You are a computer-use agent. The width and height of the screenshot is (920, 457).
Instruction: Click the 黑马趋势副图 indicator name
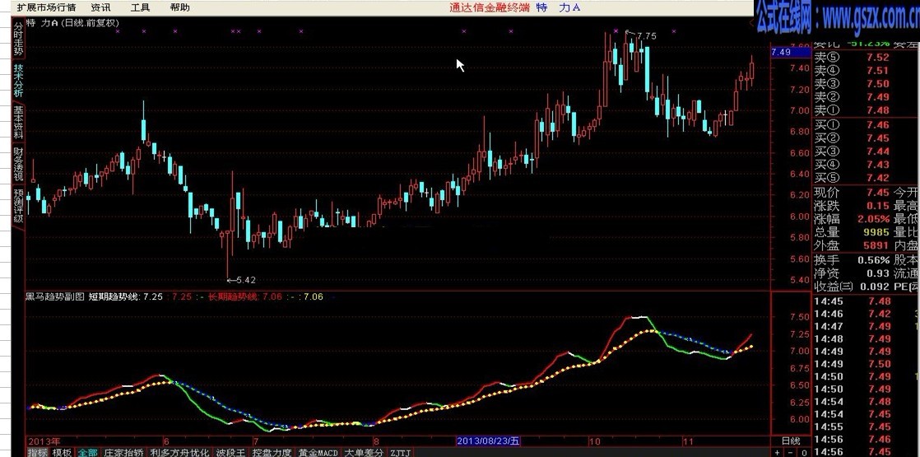(54, 296)
